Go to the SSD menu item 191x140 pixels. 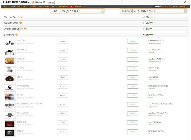[20, 6]
